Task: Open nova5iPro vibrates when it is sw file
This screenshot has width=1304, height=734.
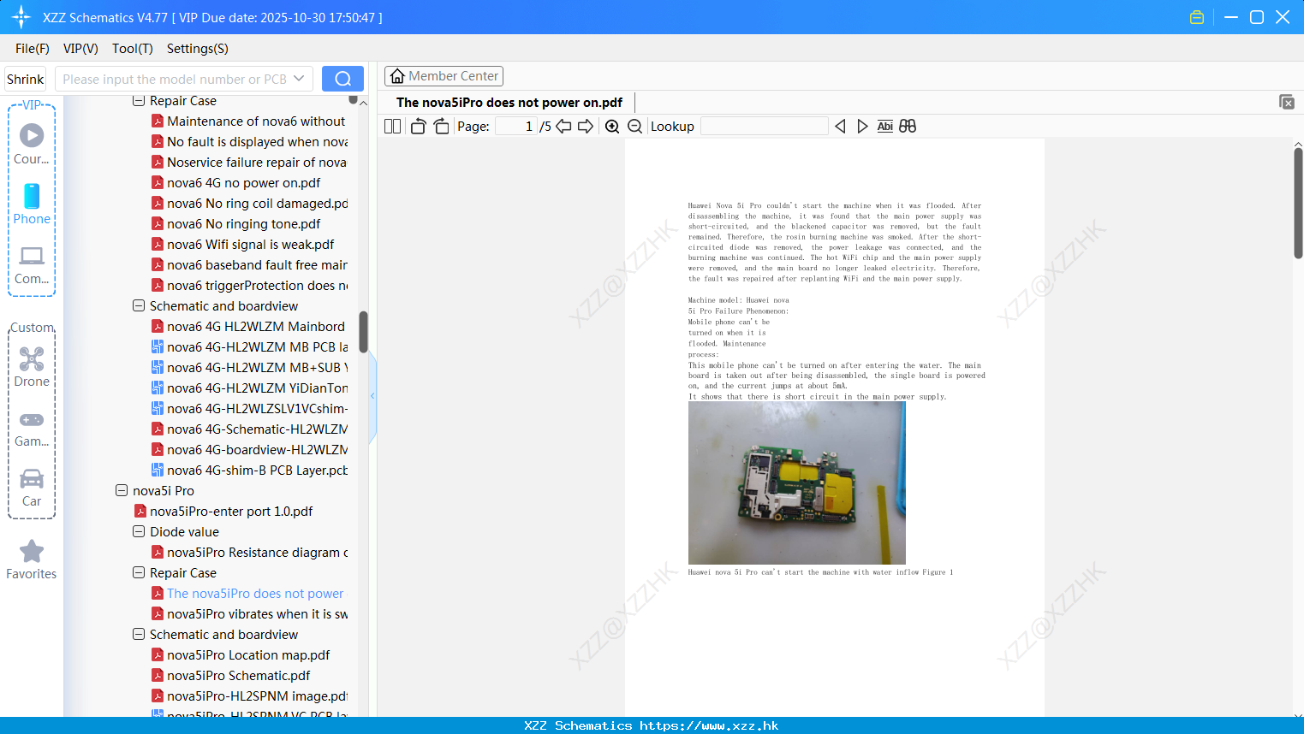Action: pyautogui.click(x=249, y=614)
